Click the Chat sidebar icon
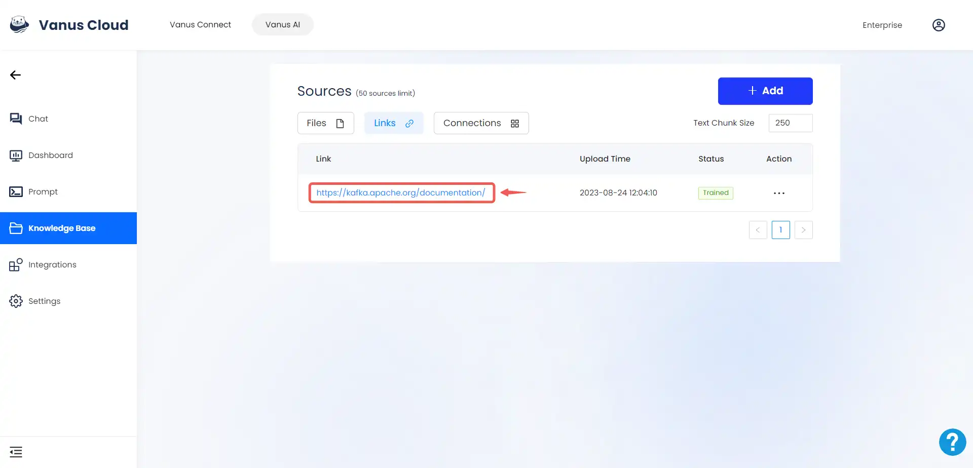 click(x=16, y=119)
